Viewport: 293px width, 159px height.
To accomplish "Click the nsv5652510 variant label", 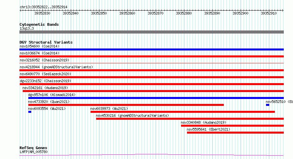I will (280, 102).
